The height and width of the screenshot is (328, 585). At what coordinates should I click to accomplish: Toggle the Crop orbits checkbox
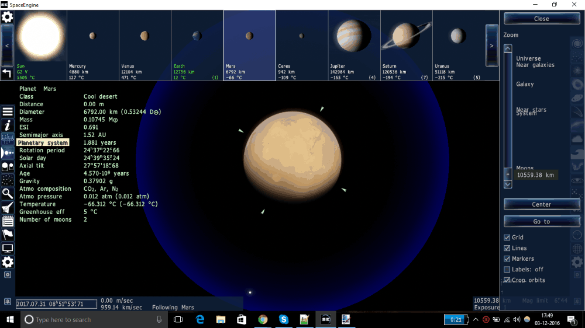click(507, 280)
